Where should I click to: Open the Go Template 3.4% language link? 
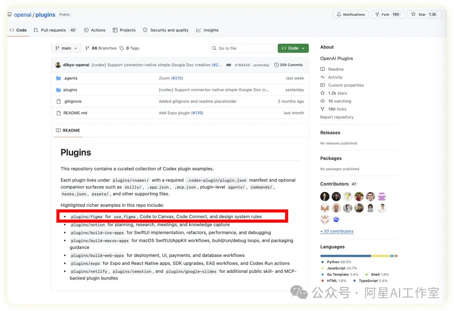click(340, 274)
